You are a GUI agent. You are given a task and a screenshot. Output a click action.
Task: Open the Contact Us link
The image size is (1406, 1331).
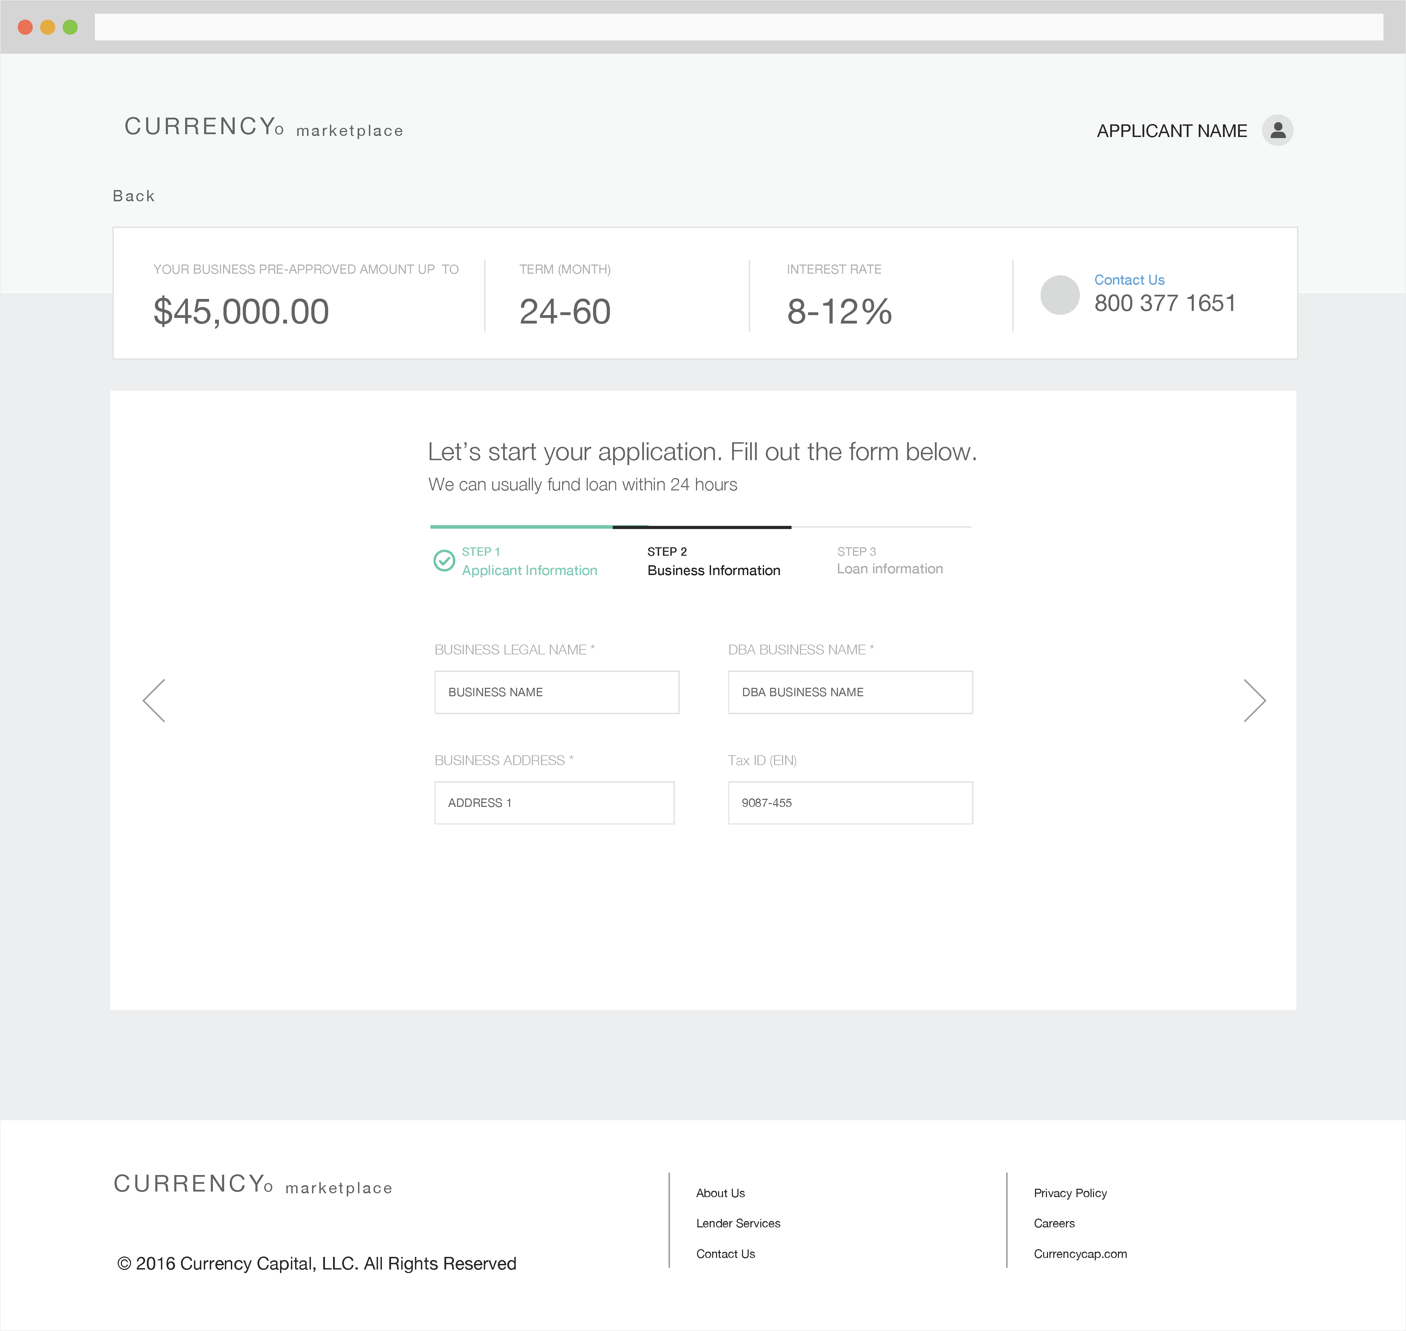tap(1128, 280)
